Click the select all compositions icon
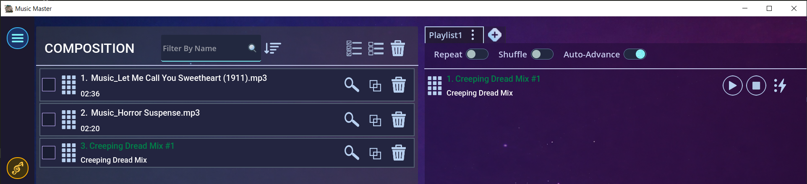807x184 pixels. point(354,48)
